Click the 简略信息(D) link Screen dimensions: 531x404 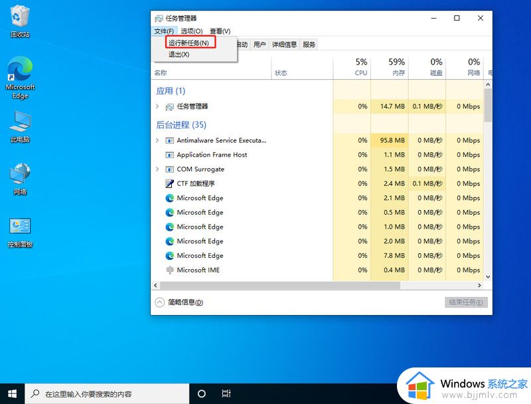point(186,302)
